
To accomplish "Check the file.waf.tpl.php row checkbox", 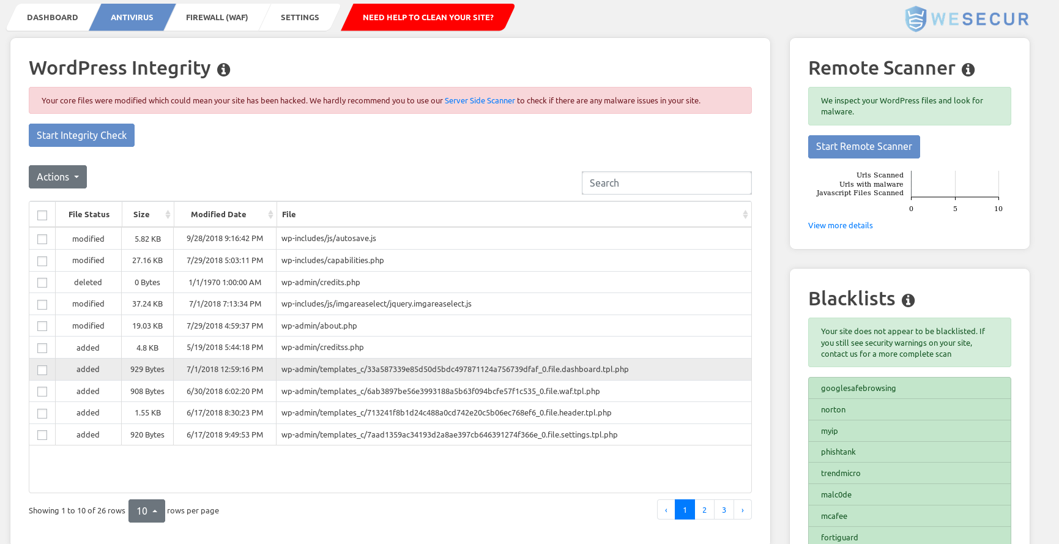I will tap(42, 392).
